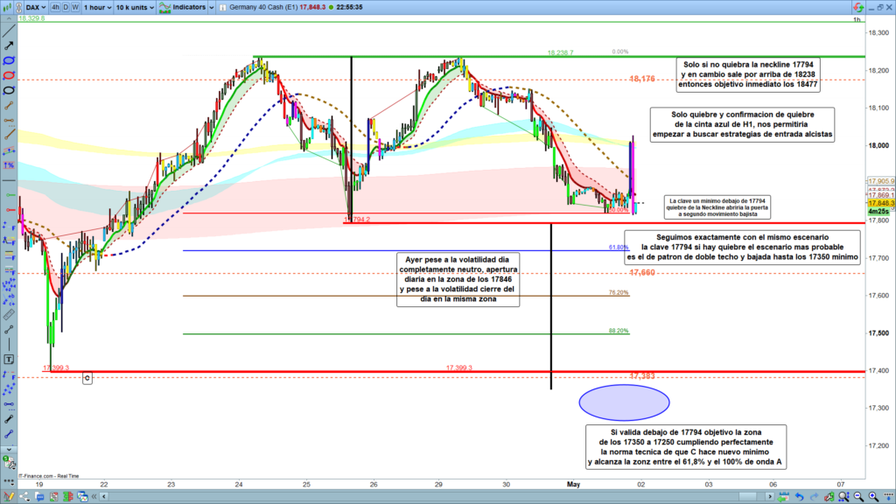Viewport: 896px width, 504px height.
Task: Select the blue ellipse drawing tool
Action: [10, 61]
